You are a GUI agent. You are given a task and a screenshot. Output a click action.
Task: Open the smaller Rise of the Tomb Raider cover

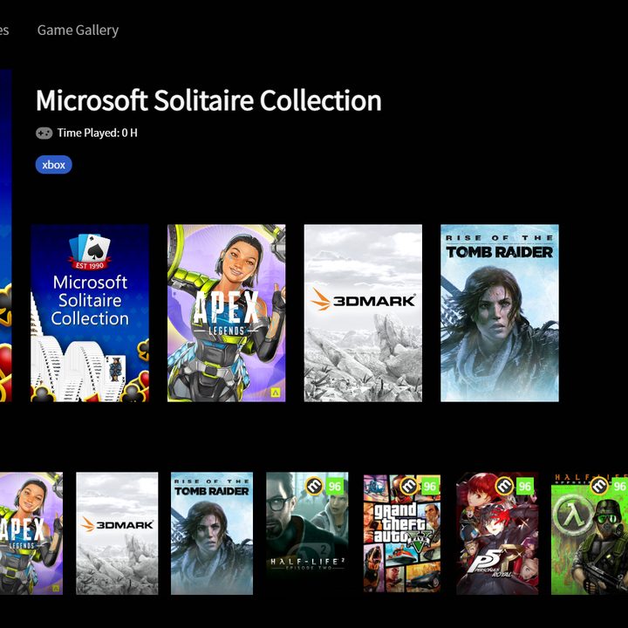(212, 533)
